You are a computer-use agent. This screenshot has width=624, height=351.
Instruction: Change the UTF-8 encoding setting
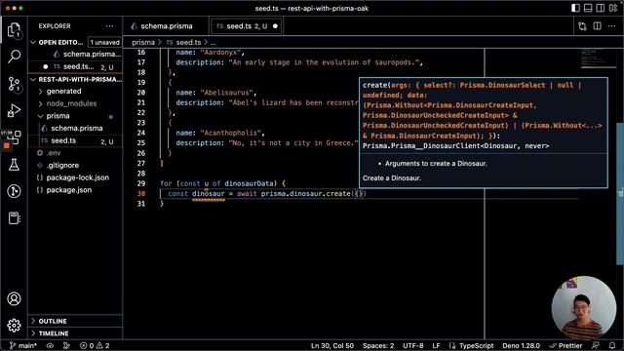point(413,345)
